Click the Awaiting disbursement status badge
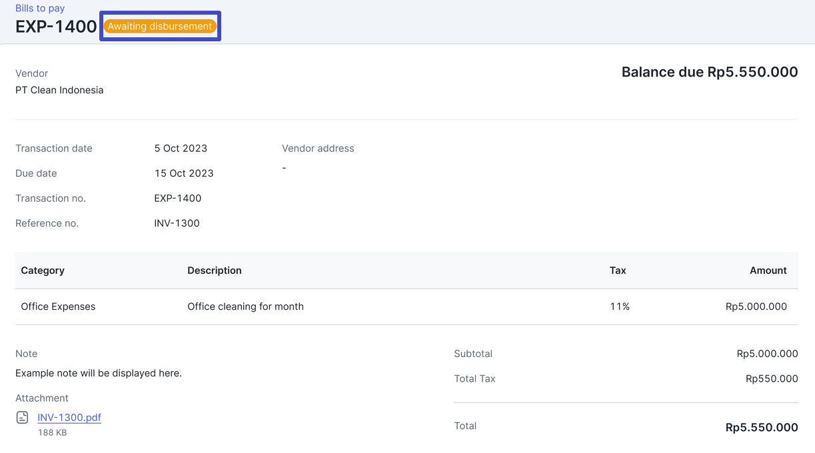This screenshot has width=815, height=453. pos(160,27)
